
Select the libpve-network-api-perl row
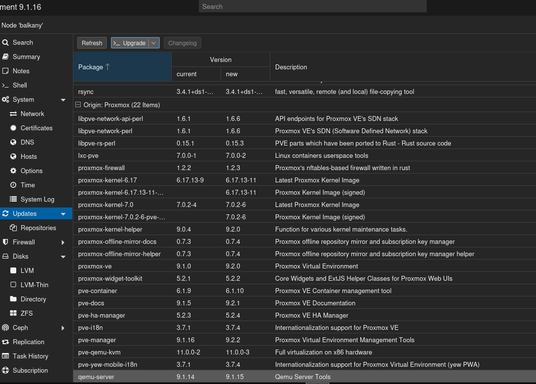pos(305,119)
